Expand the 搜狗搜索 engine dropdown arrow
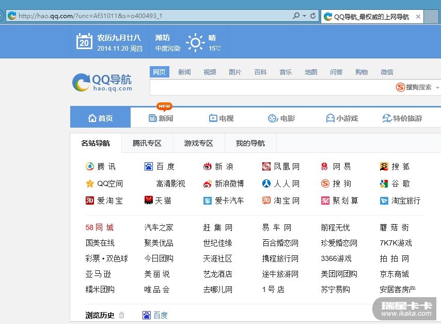The width and height of the screenshot is (441, 324). point(437,88)
